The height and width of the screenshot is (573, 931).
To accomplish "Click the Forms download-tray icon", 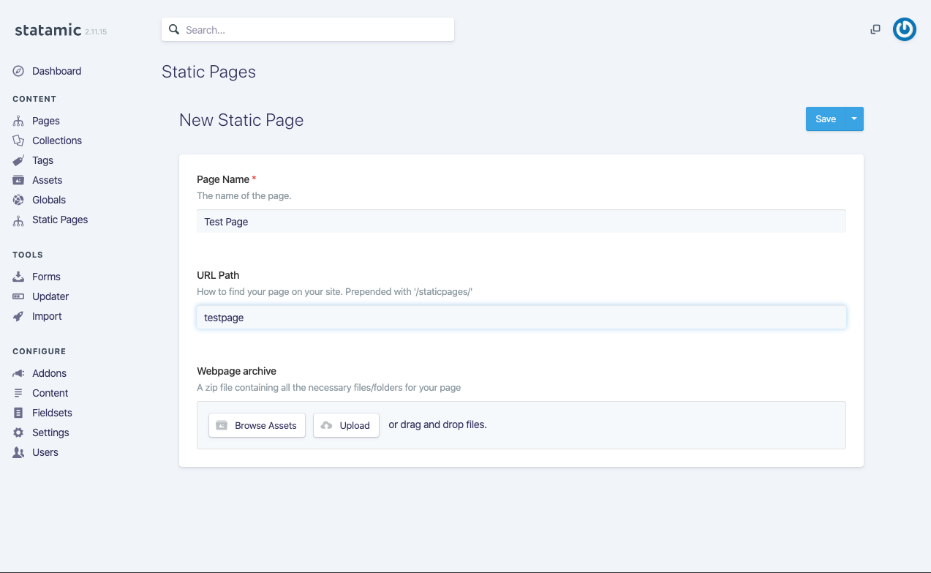I will pos(18,277).
